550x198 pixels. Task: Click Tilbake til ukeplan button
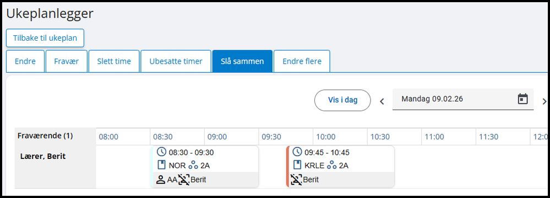coord(45,38)
